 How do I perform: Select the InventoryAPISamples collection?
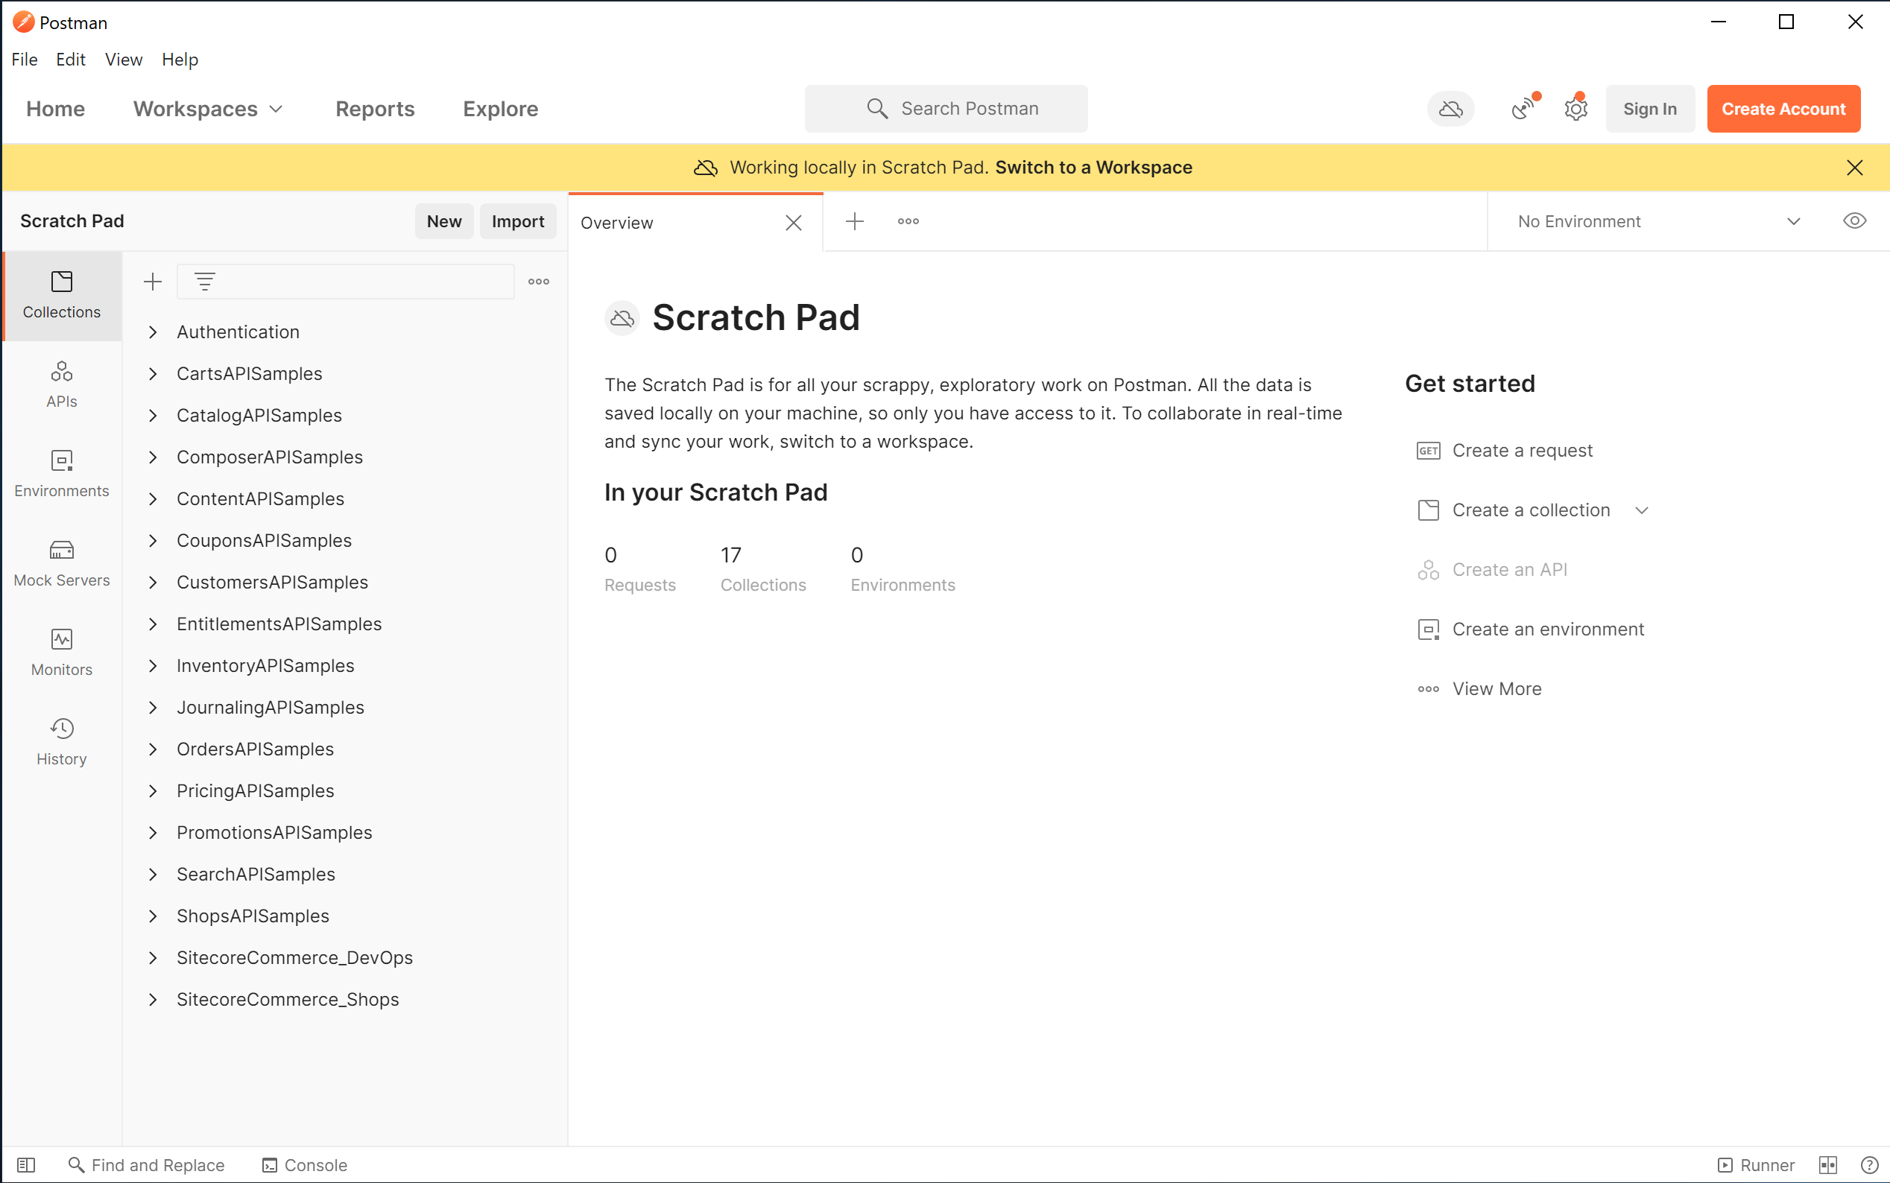pyautogui.click(x=265, y=666)
